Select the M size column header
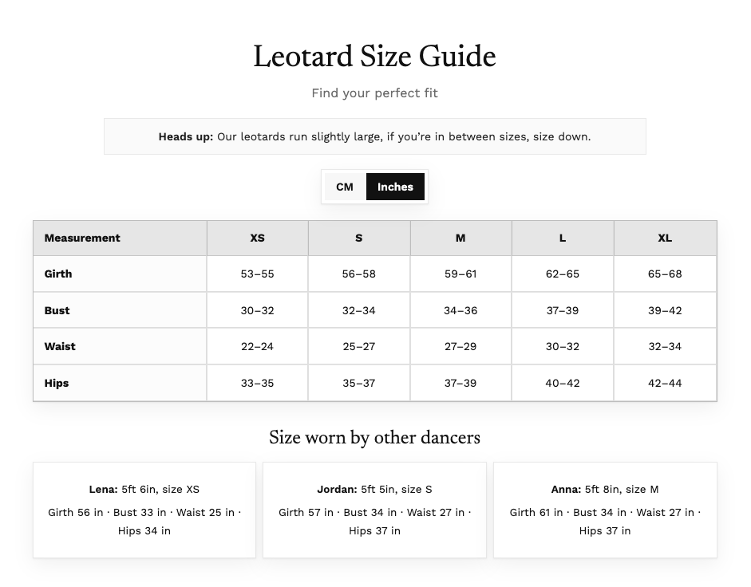Image resolution: width=751 pixels, height=587 pixels. (460, 238)
